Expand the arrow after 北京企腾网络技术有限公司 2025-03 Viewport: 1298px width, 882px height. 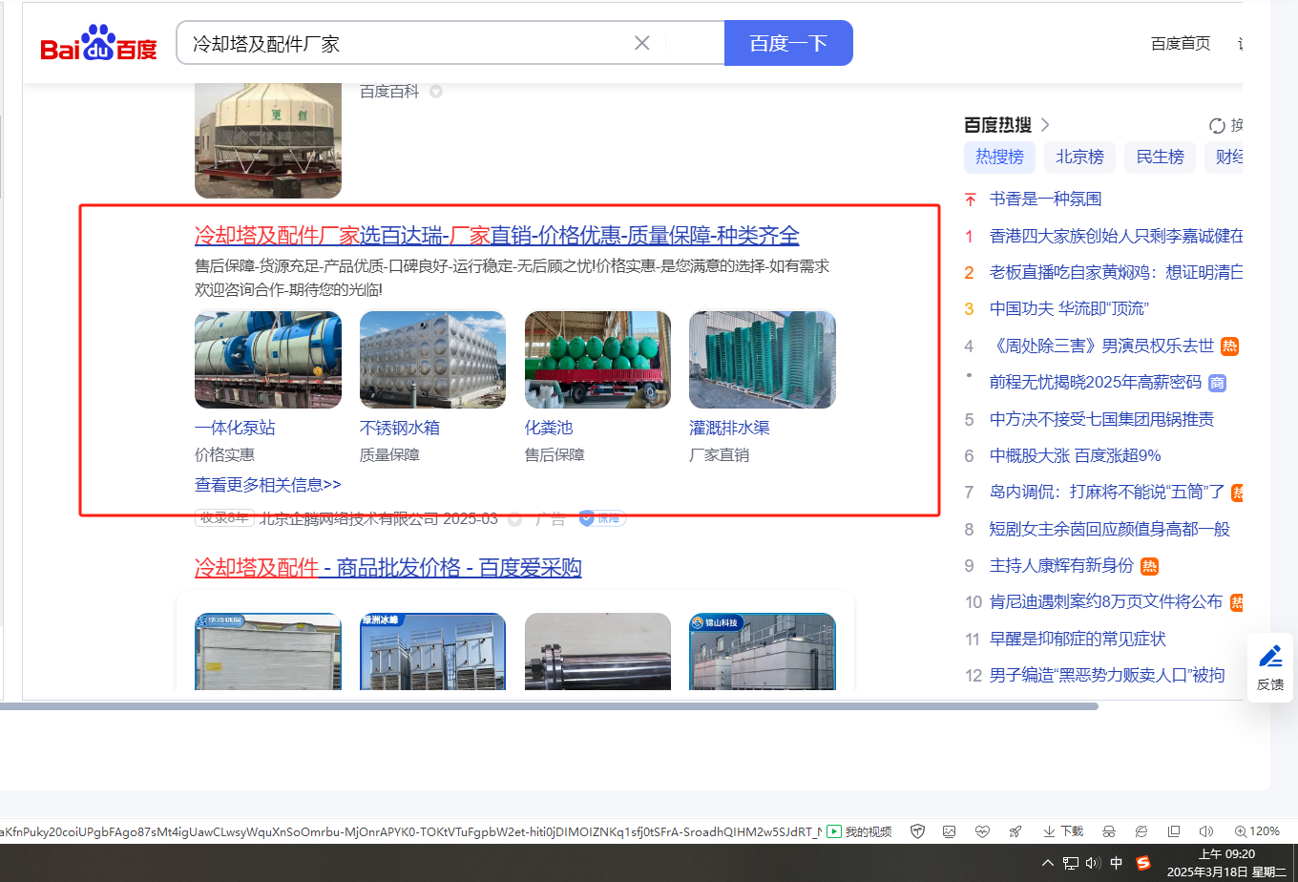(515, 519)
